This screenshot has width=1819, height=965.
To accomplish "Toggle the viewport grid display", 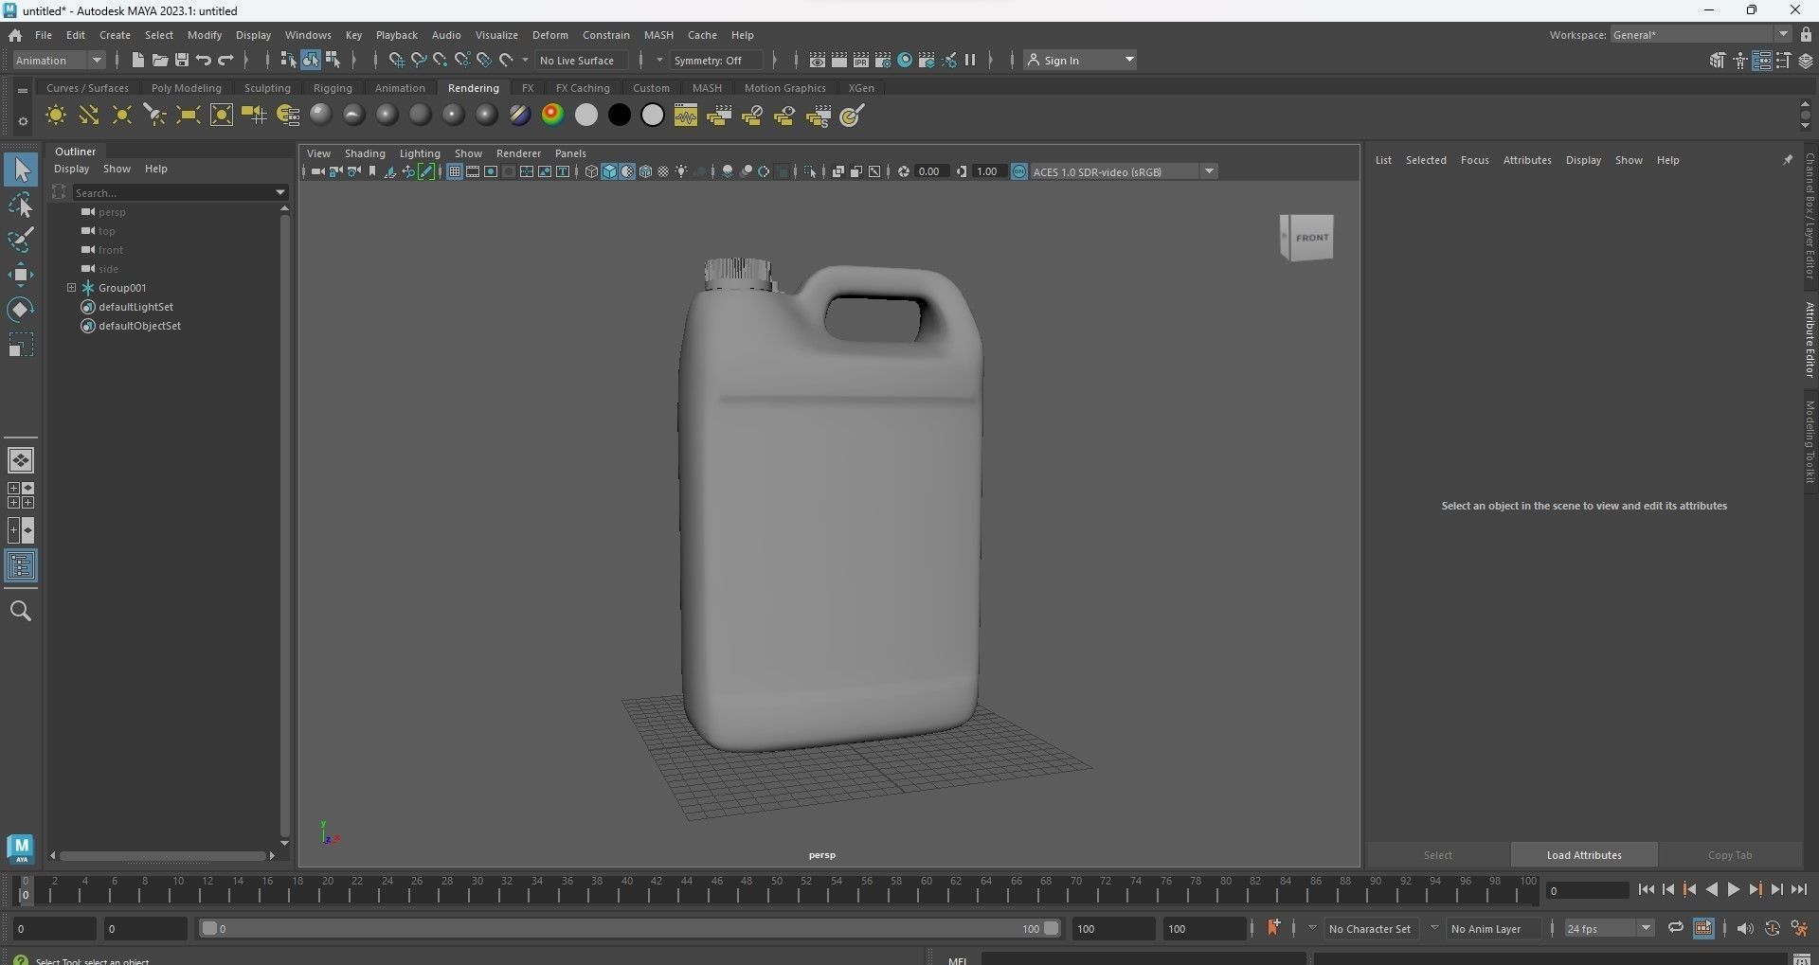I will pyautogui.click(x=455, y=171).
